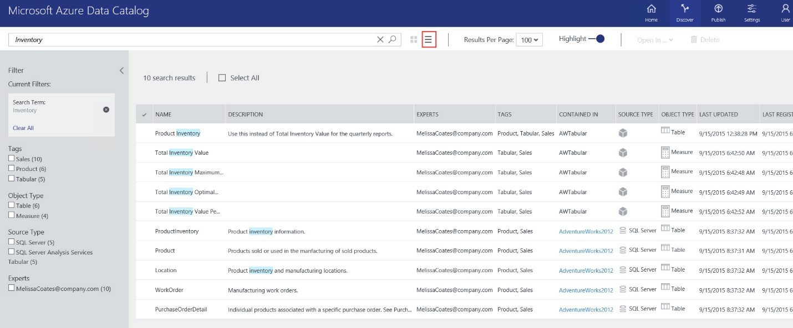Filter by Measure (4) object type

[11, 215]
